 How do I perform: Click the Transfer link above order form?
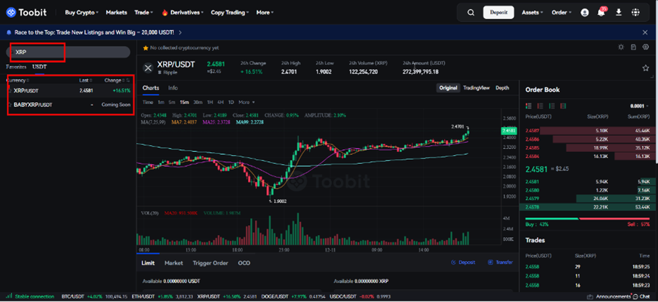click(500, 263)
